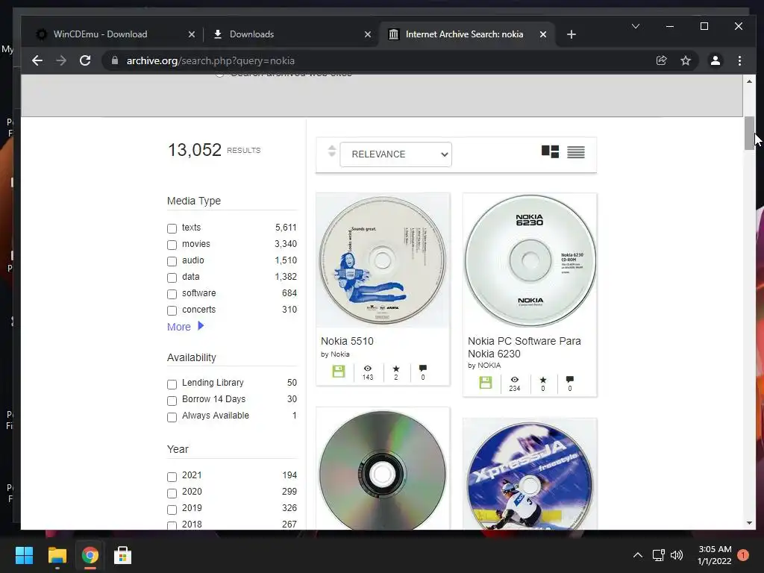
Task: Check the data media type filter
Action: [x=172, y=278]
